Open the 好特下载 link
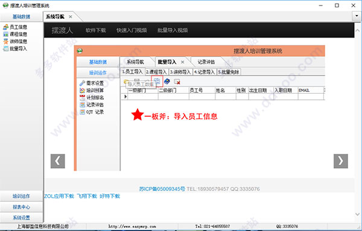This screenshot has height=231, width=362. tap(110, 196)
